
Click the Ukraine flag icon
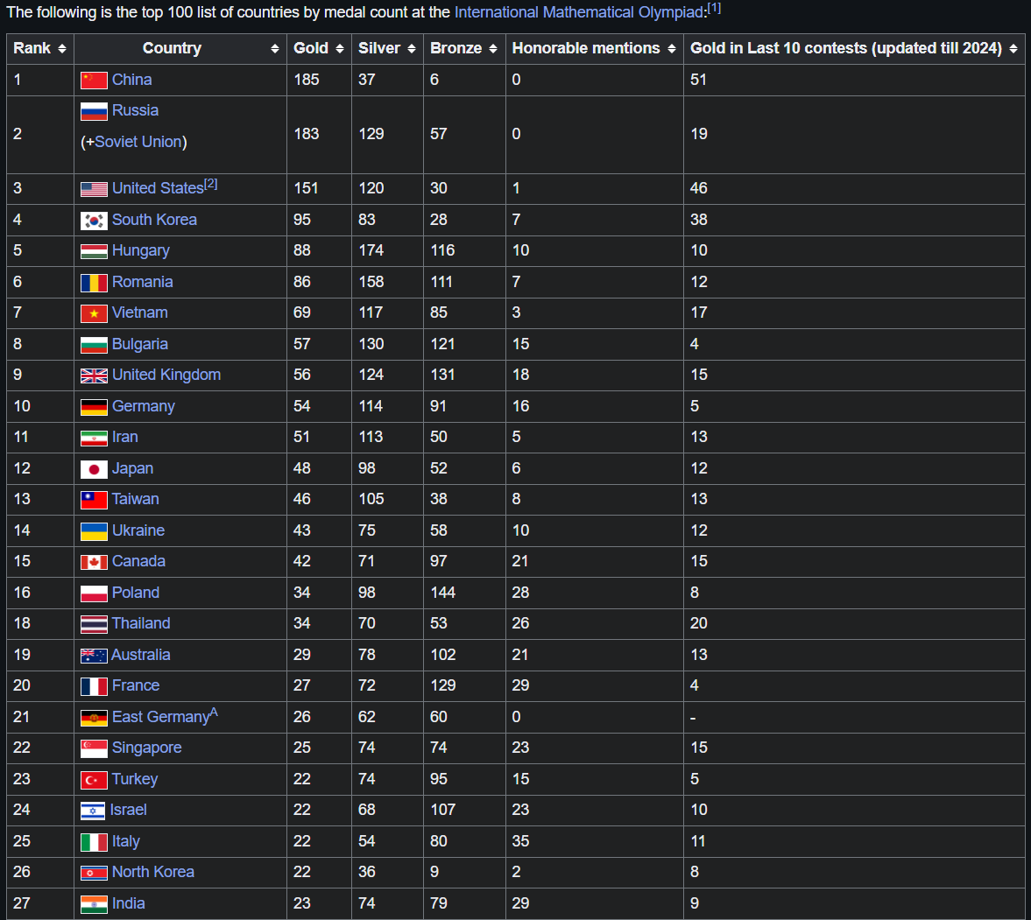click(94, 531)
